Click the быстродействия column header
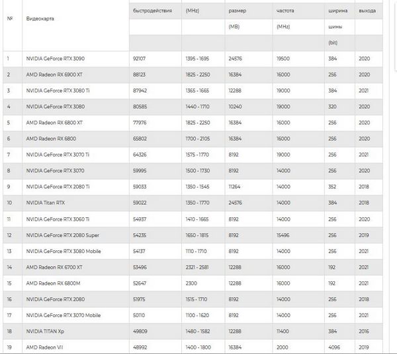 (152, 11)
